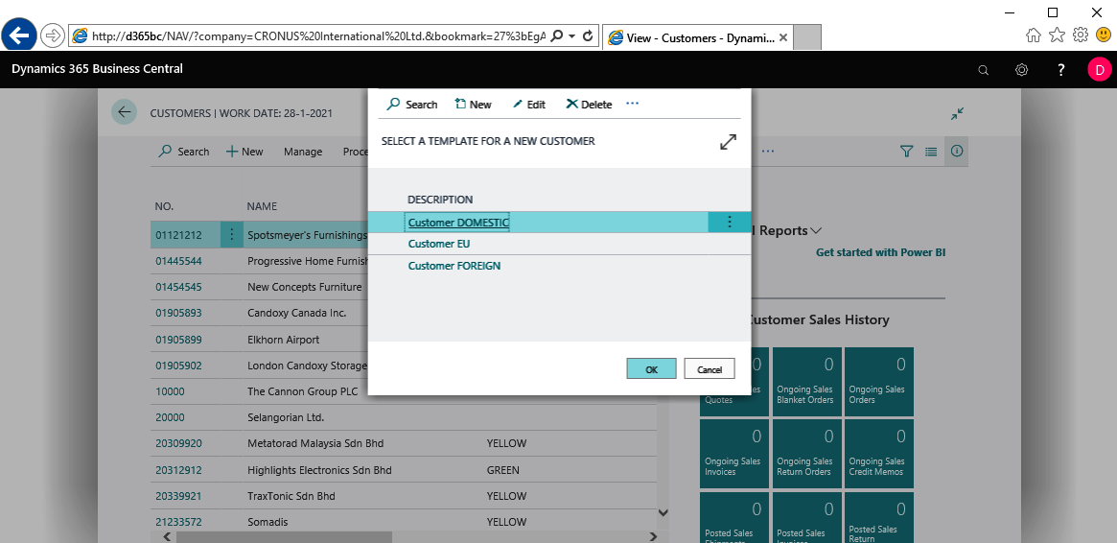Click Edit in the template dialog toolbar
Screen dimensions: 1117x543
click(x=528, y=104)
